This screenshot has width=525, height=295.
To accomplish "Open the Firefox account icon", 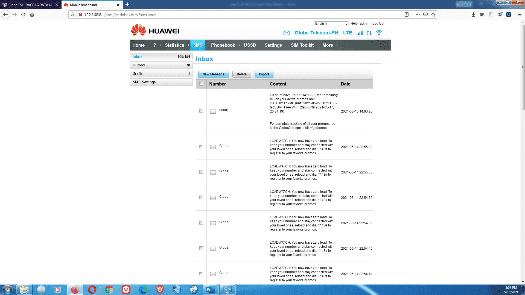I will [x=500, y=14].
